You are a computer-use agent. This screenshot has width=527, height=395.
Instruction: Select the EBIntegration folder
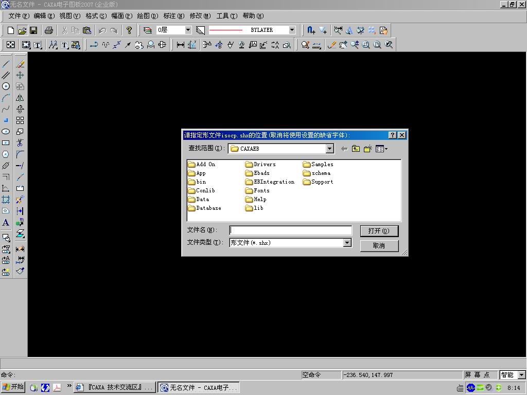coord(270,182)
